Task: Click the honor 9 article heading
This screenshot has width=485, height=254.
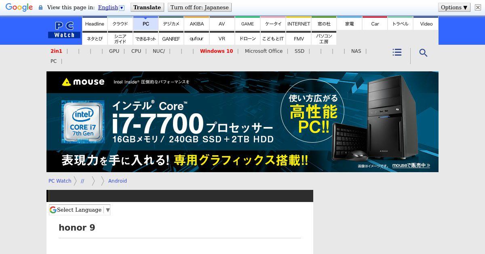Action: click(x=77, y=227)
